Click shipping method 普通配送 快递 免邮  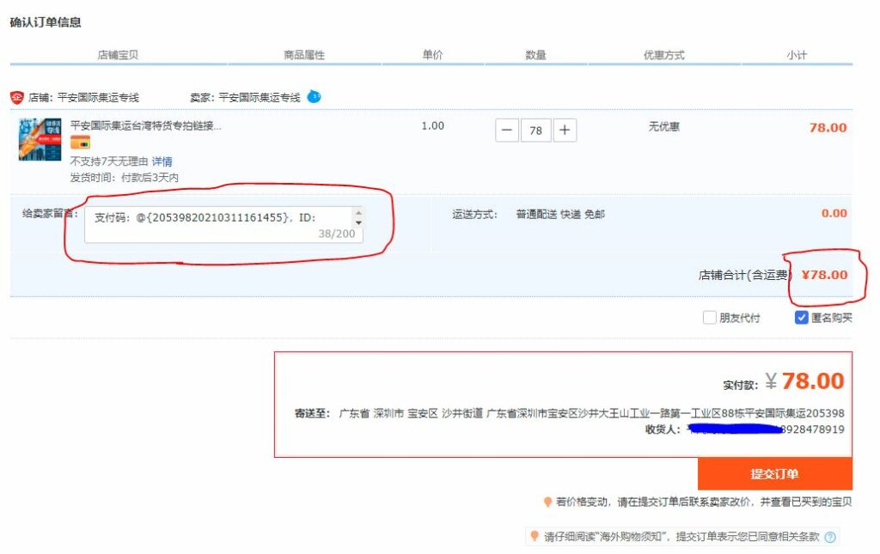click(560, 214)
